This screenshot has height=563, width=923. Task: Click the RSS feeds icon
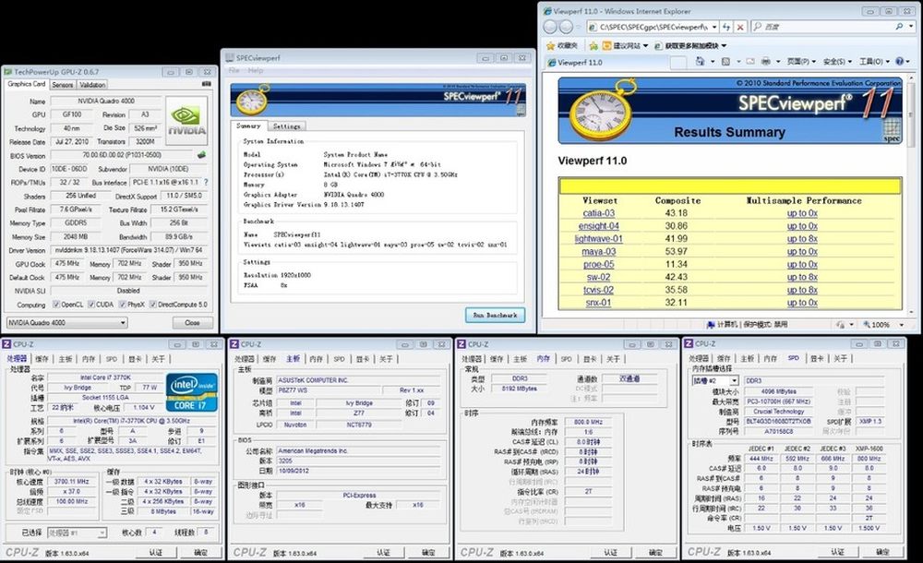(x=726, y=61)
